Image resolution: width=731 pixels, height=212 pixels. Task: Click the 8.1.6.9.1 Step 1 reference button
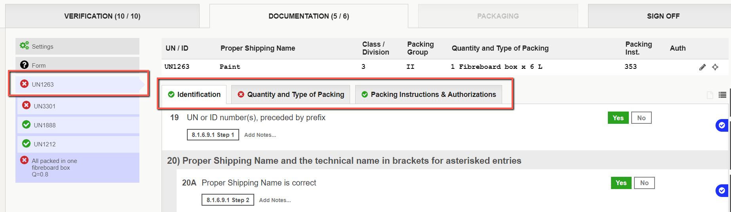[213, 135]
